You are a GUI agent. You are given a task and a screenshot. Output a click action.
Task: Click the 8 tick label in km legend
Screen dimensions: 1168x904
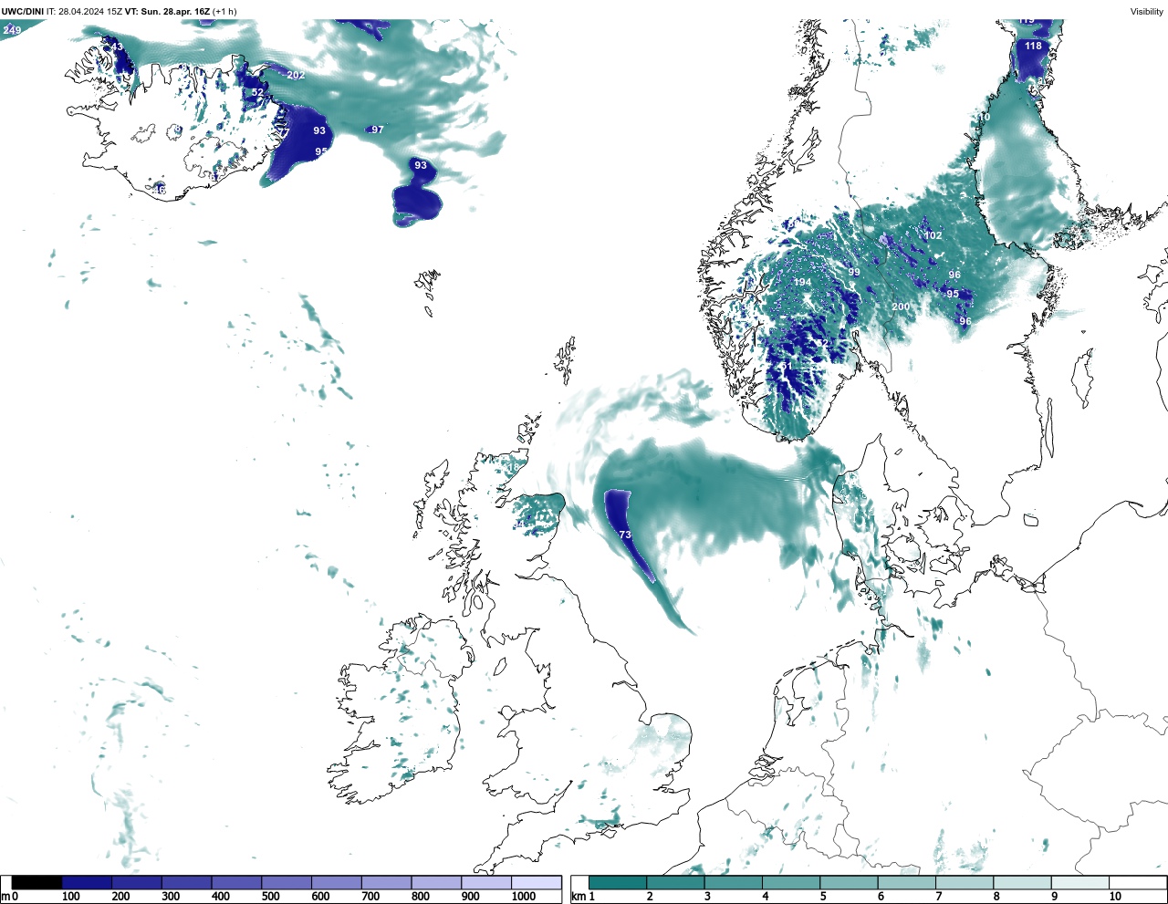click(x=996, y=897)
